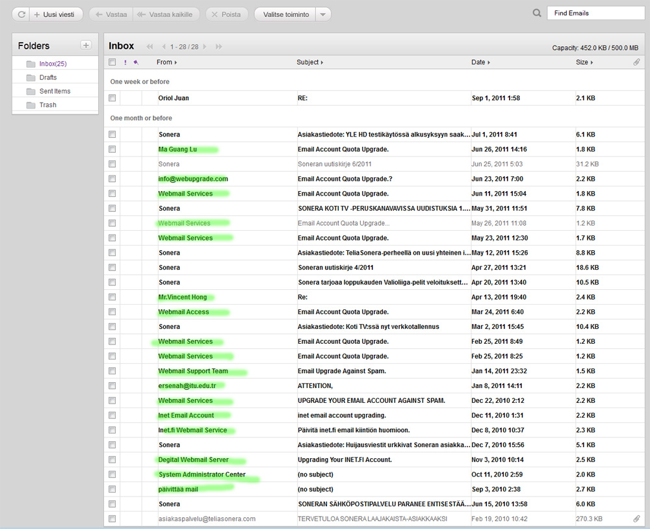Sort emails by the Date column
Viewport: 650px width, 529px height.
(x=480, y=62)
